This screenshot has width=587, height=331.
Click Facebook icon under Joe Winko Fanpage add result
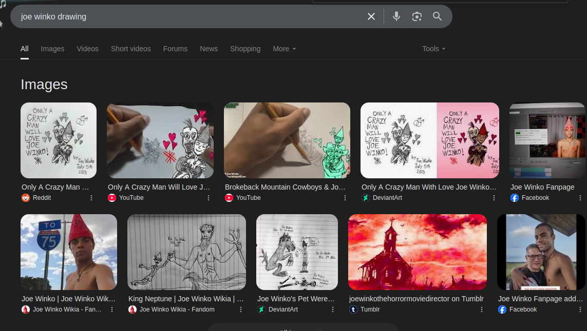tap(502, 309)
